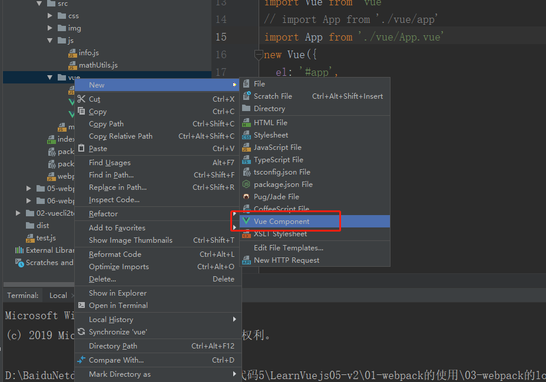Viewport: 546px width, 382px height.
Task: Select Vue Component in New submenu
Action: (x=315, y=221)
